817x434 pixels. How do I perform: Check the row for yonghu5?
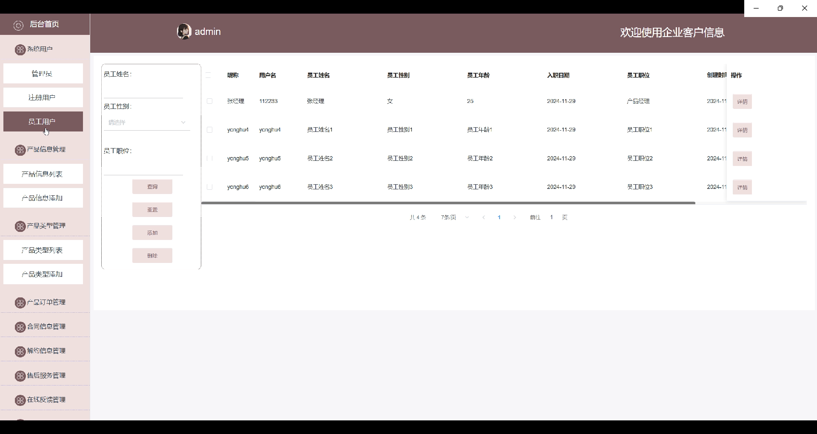[x=209, y=158]
